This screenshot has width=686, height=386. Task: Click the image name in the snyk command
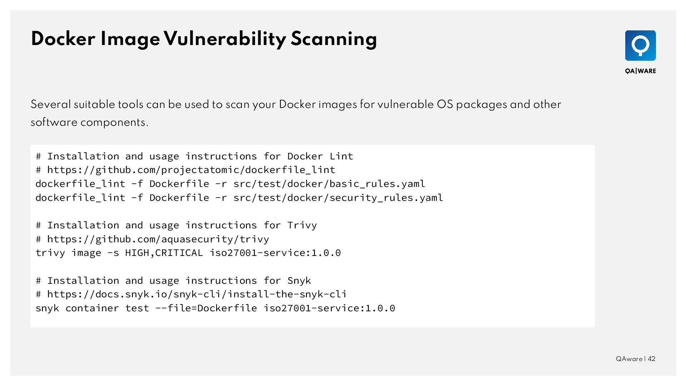click(329, 308)
